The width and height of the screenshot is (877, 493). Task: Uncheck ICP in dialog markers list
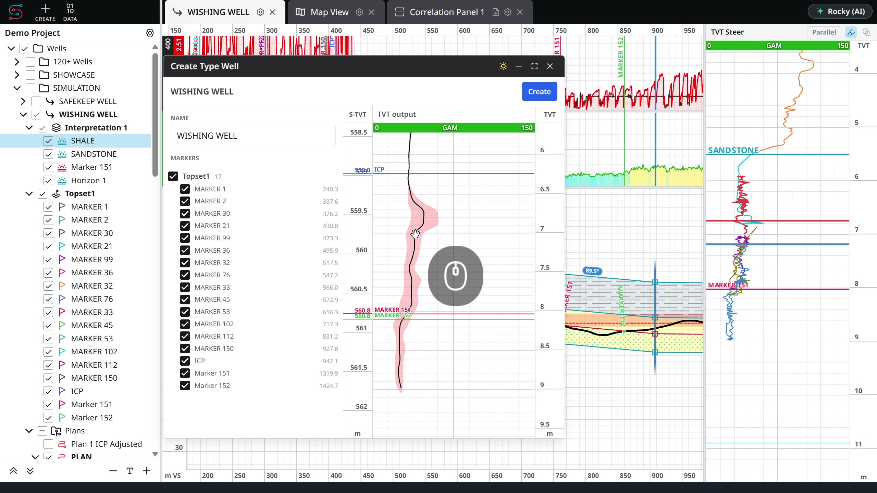(185, 361)
